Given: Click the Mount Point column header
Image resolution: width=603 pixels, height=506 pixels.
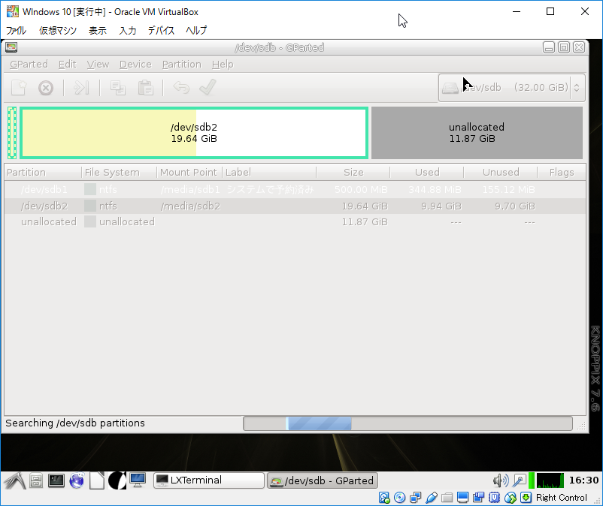Looking at the screenshot, I should point(189,173).
